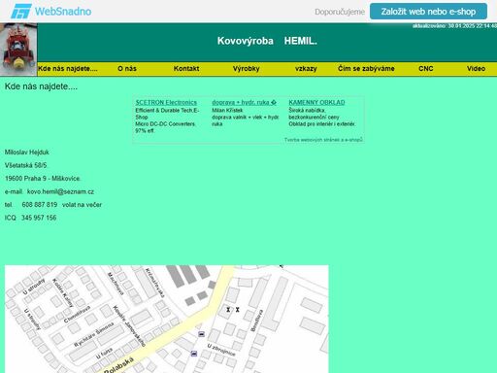Click the Polabská street on the map
The image size is (497, 373).
[119, 366]
